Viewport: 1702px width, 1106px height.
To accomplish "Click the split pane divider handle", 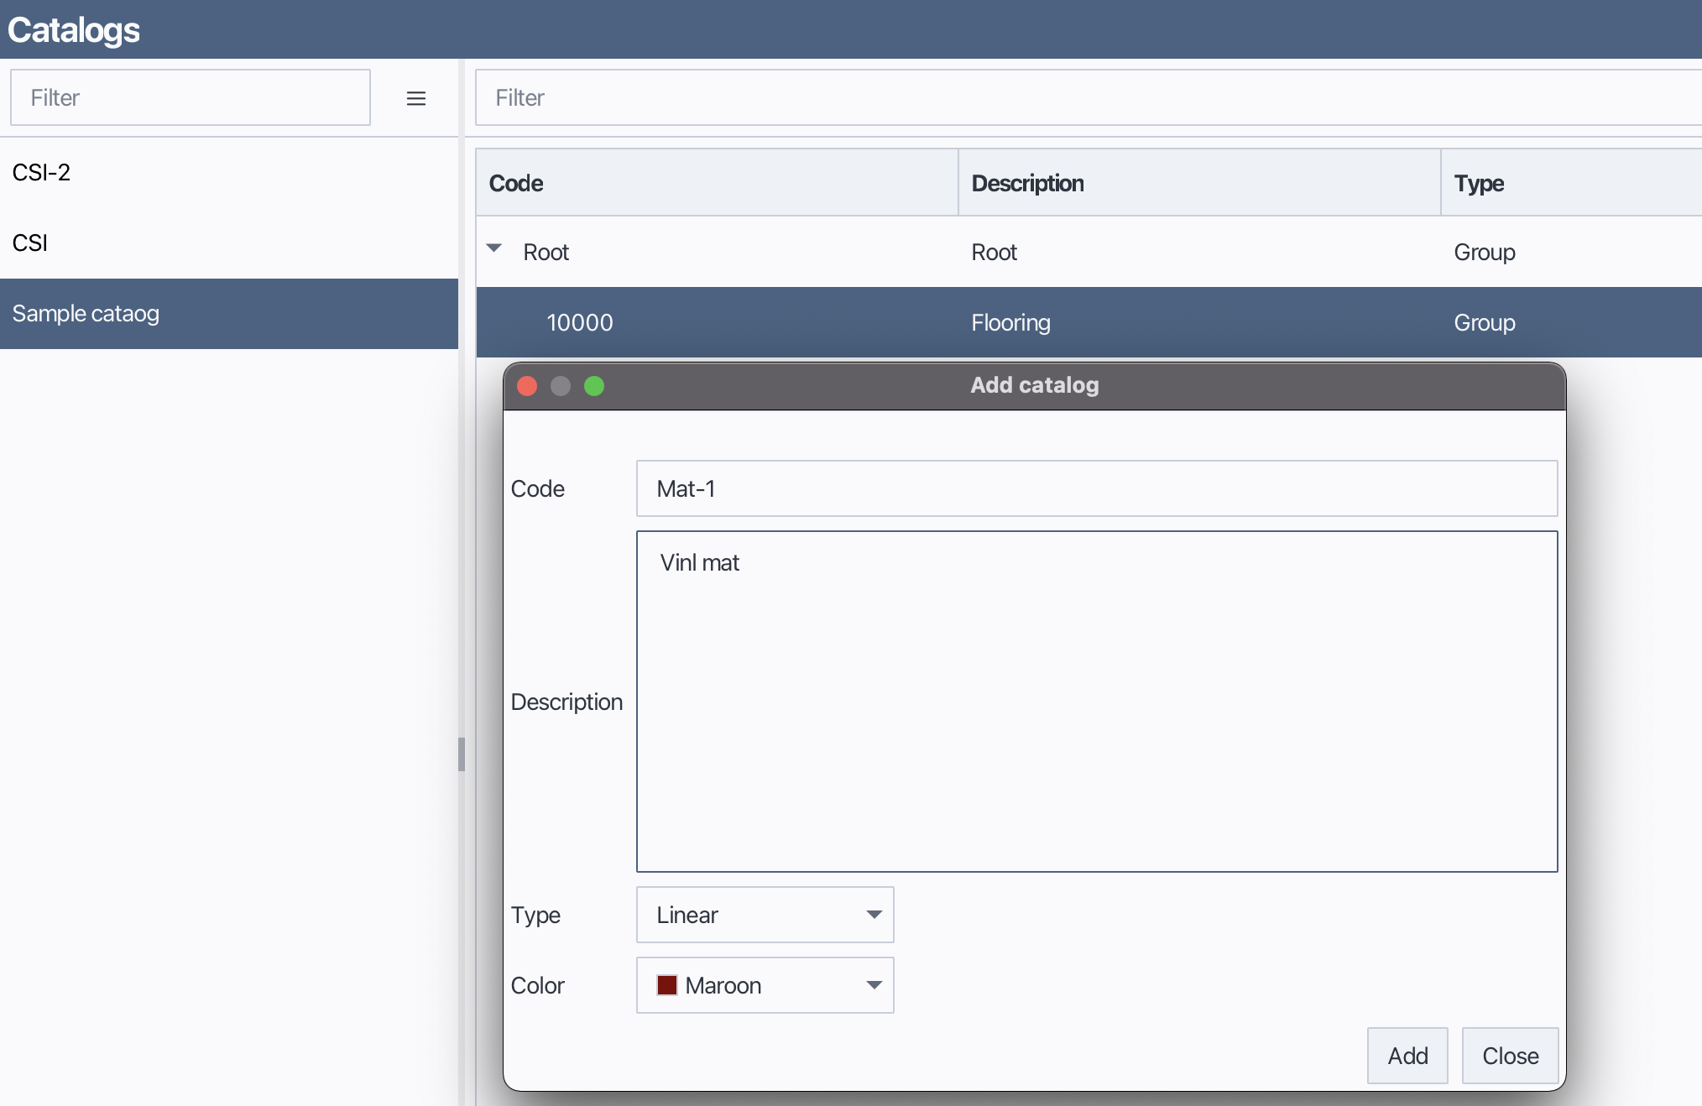I will tap(462, 754).
